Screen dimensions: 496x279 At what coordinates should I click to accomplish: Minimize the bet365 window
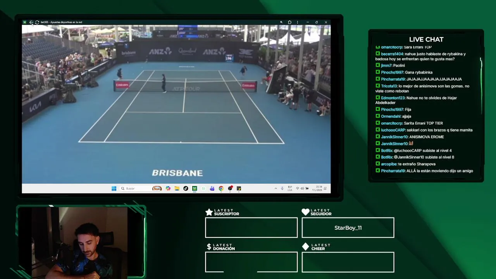tap(308, 22)
